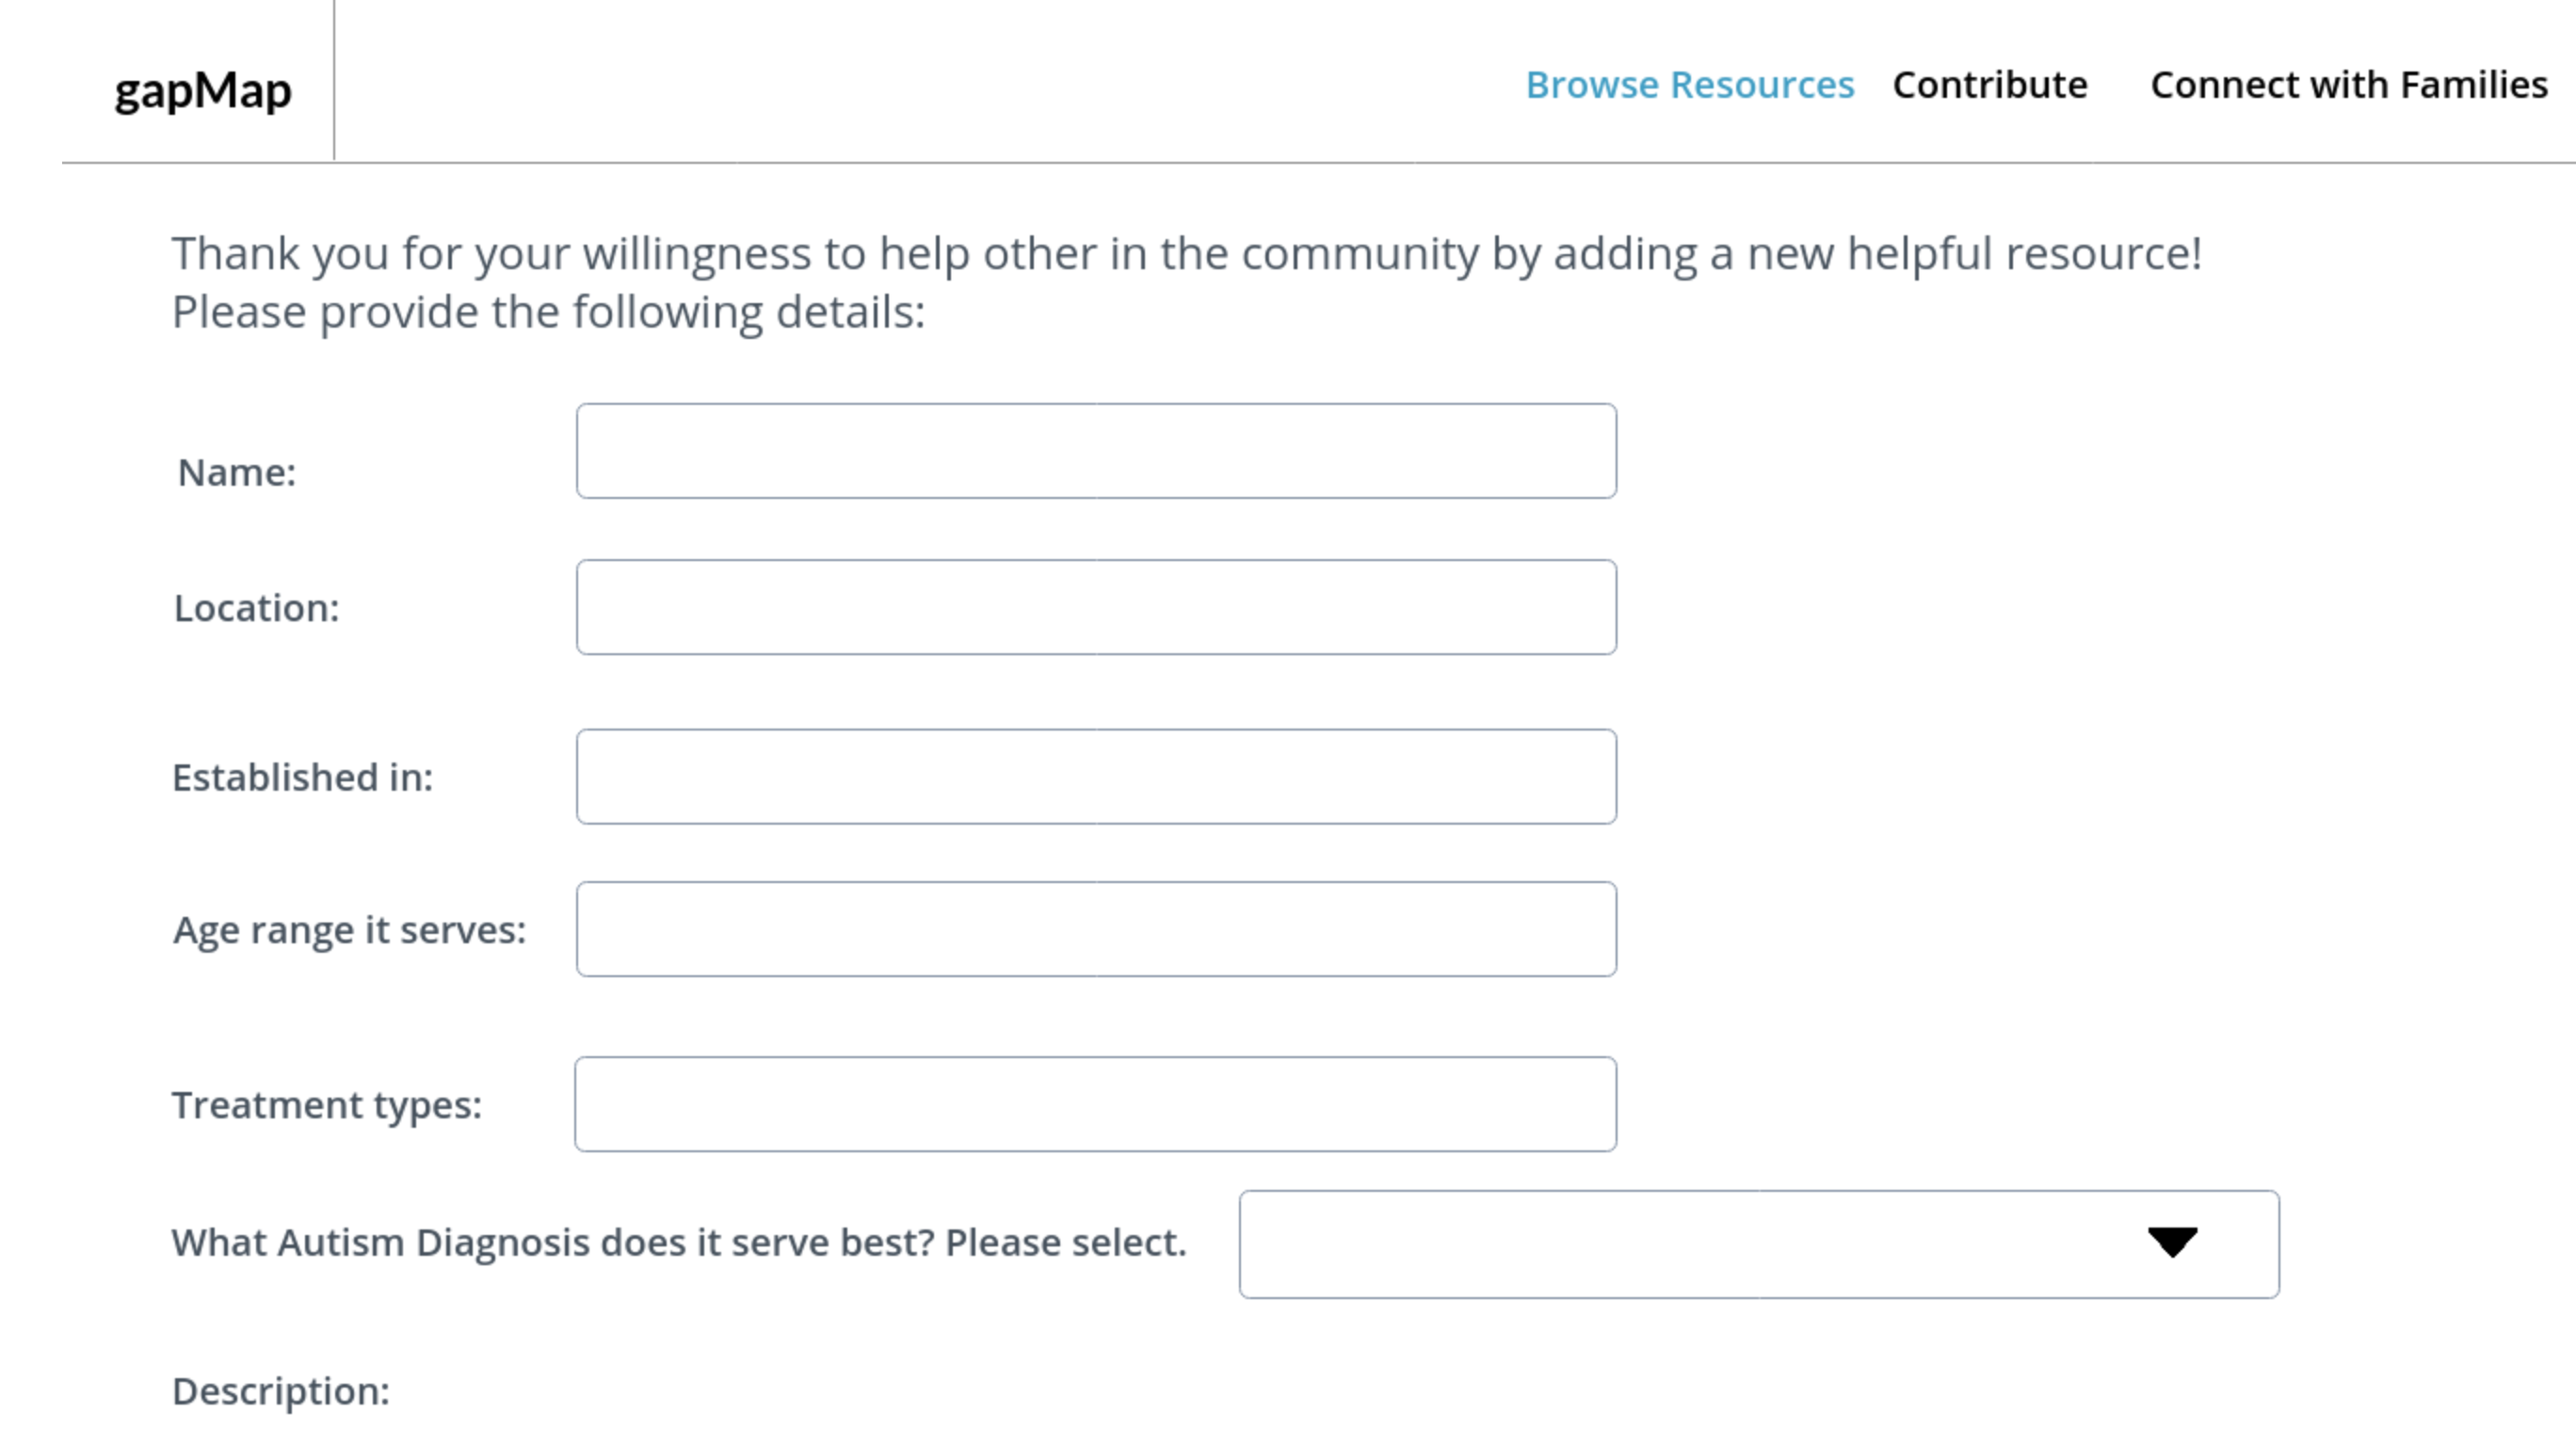Click the "Established in:" label
Screen dimensions: 2576x1429
(x=303, y=777)
